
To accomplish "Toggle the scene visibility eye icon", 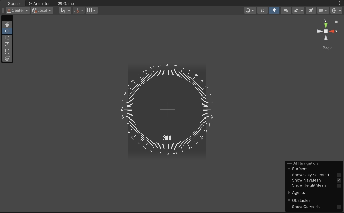I will [311, 10].
